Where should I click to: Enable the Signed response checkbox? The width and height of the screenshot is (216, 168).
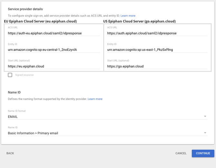pos(10,75)
